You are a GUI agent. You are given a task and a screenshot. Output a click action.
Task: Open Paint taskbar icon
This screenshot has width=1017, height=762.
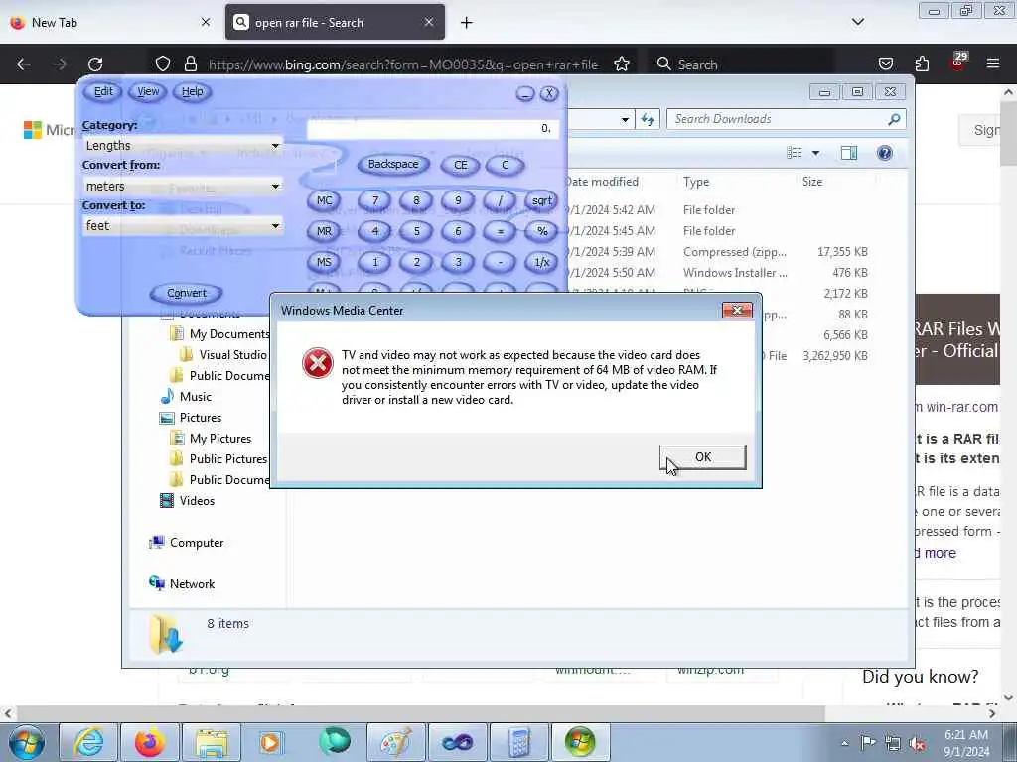point(395,742)
